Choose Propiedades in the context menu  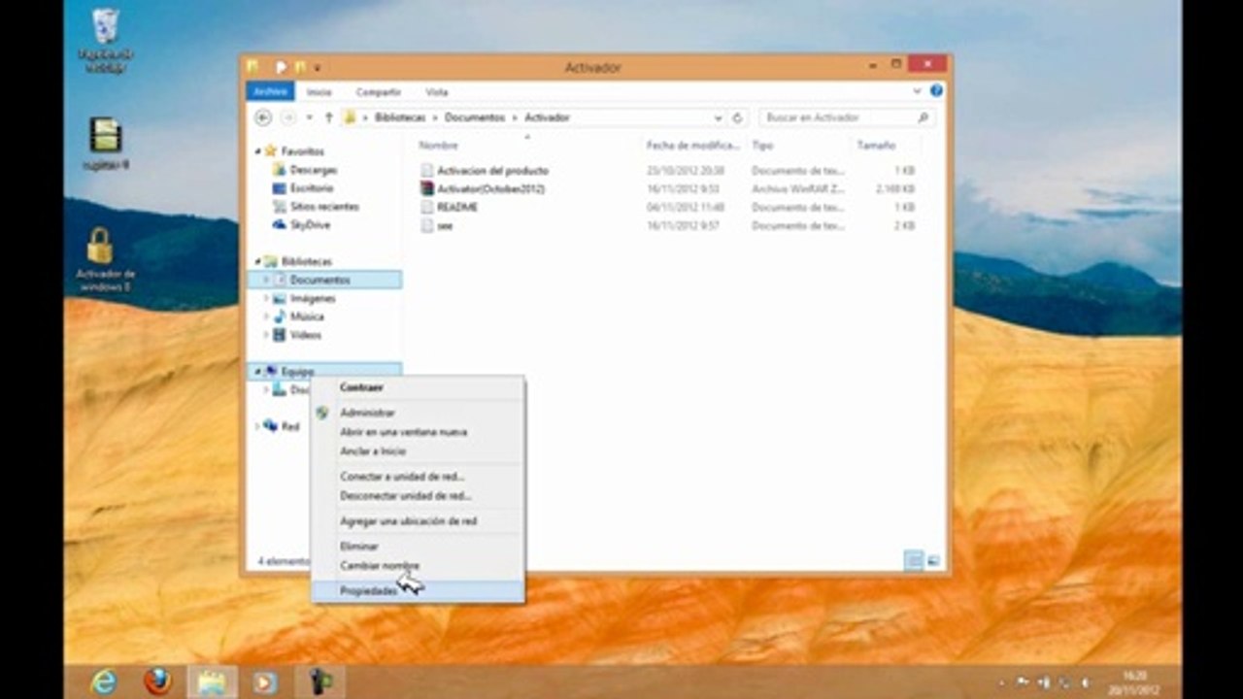pos(418,590)
